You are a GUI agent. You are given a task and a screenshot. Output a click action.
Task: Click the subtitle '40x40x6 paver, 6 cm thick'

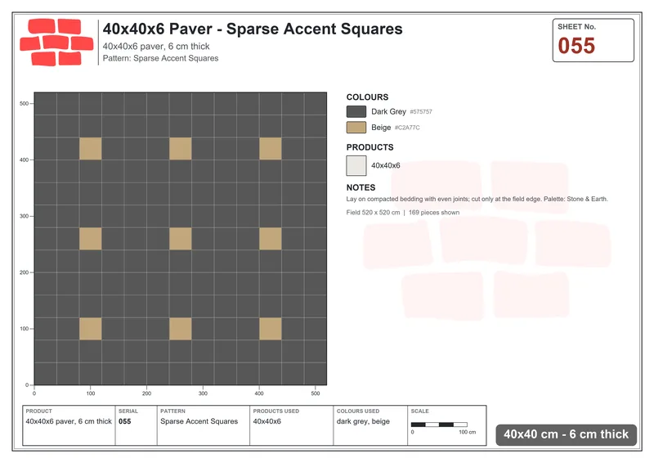point(156,47)
